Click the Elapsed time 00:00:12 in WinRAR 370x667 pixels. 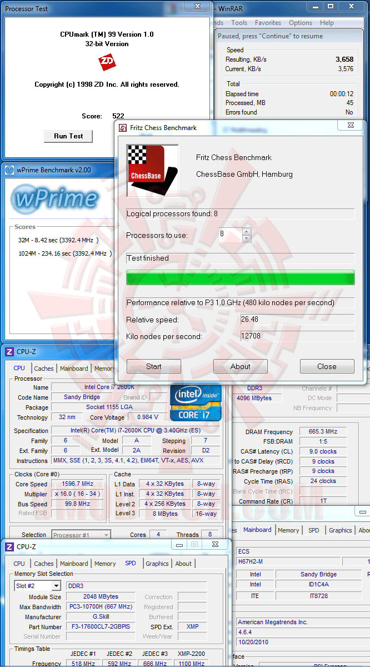[342, 94]
